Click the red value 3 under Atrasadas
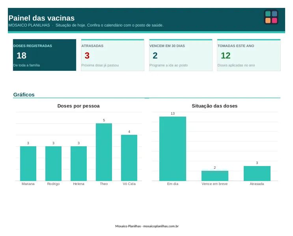 pos(87,56)
